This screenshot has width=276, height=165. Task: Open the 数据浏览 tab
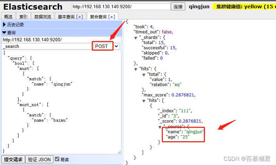point(42,17)
